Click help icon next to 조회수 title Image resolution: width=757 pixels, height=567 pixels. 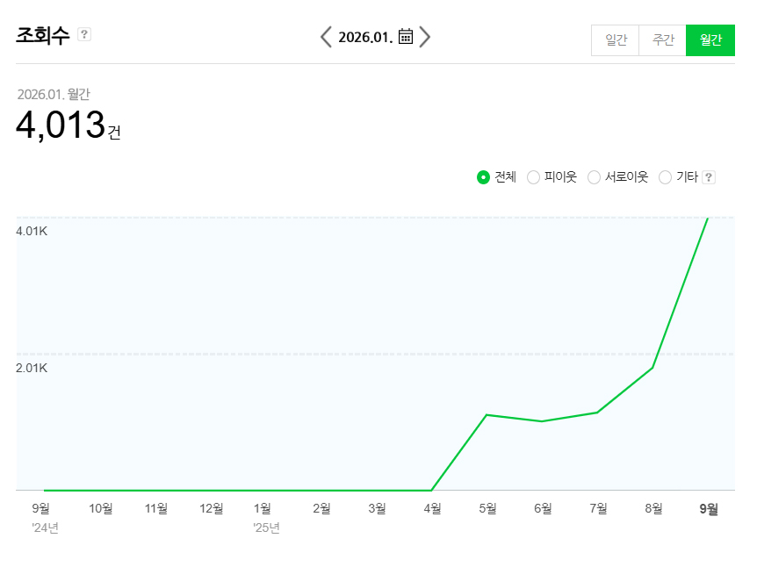point(84,34)
